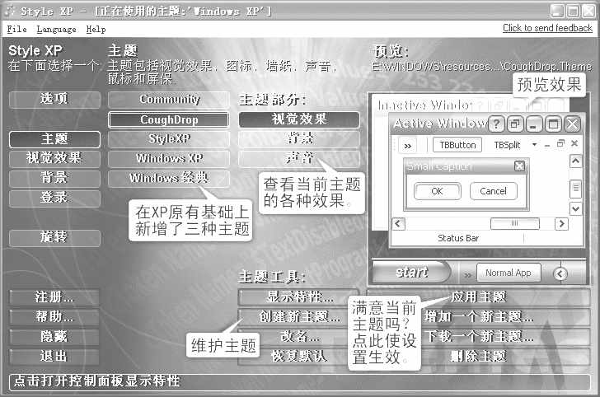Click the close X in Active Window preview

click(x=573, y=124)
